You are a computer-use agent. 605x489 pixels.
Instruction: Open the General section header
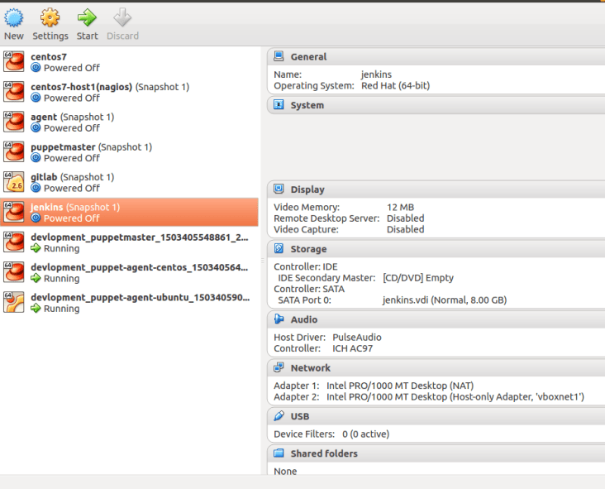(x=436, y=56)
